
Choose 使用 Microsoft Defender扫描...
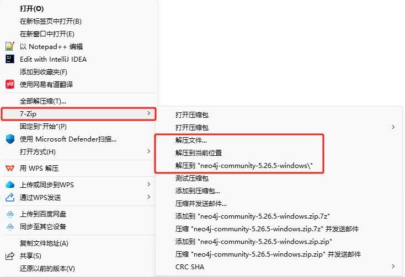point(68,139)
